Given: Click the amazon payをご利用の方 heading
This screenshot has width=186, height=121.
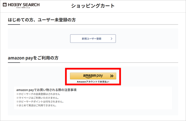Looking at the screenshot, I should click(x=33, y=58).
